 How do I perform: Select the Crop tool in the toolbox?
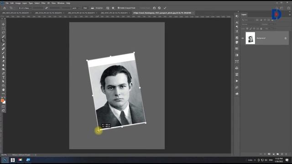tap(3, 41)
